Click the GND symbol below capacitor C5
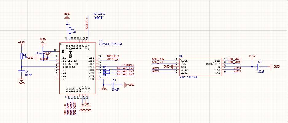 [21, 82]
